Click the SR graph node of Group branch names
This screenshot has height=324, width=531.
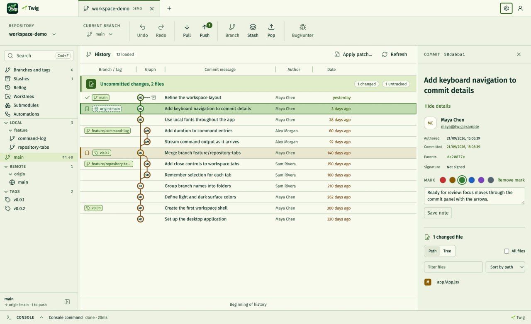[140, 186]
